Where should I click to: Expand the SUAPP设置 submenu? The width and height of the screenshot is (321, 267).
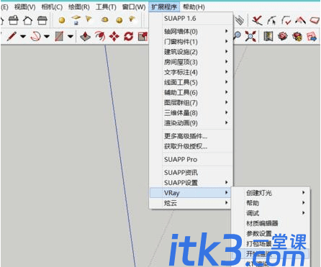click(x=191, y=183)
